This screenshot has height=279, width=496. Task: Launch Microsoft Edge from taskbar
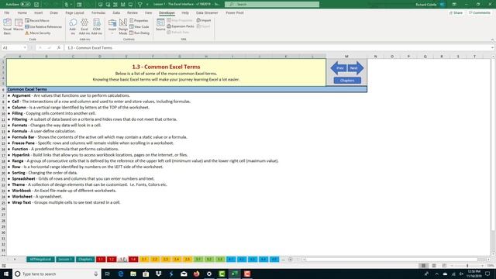click(x=121, y=274)
